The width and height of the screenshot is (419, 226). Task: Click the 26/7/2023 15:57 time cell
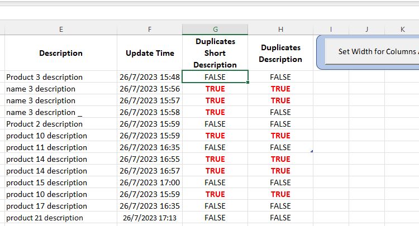click(150, 100)
